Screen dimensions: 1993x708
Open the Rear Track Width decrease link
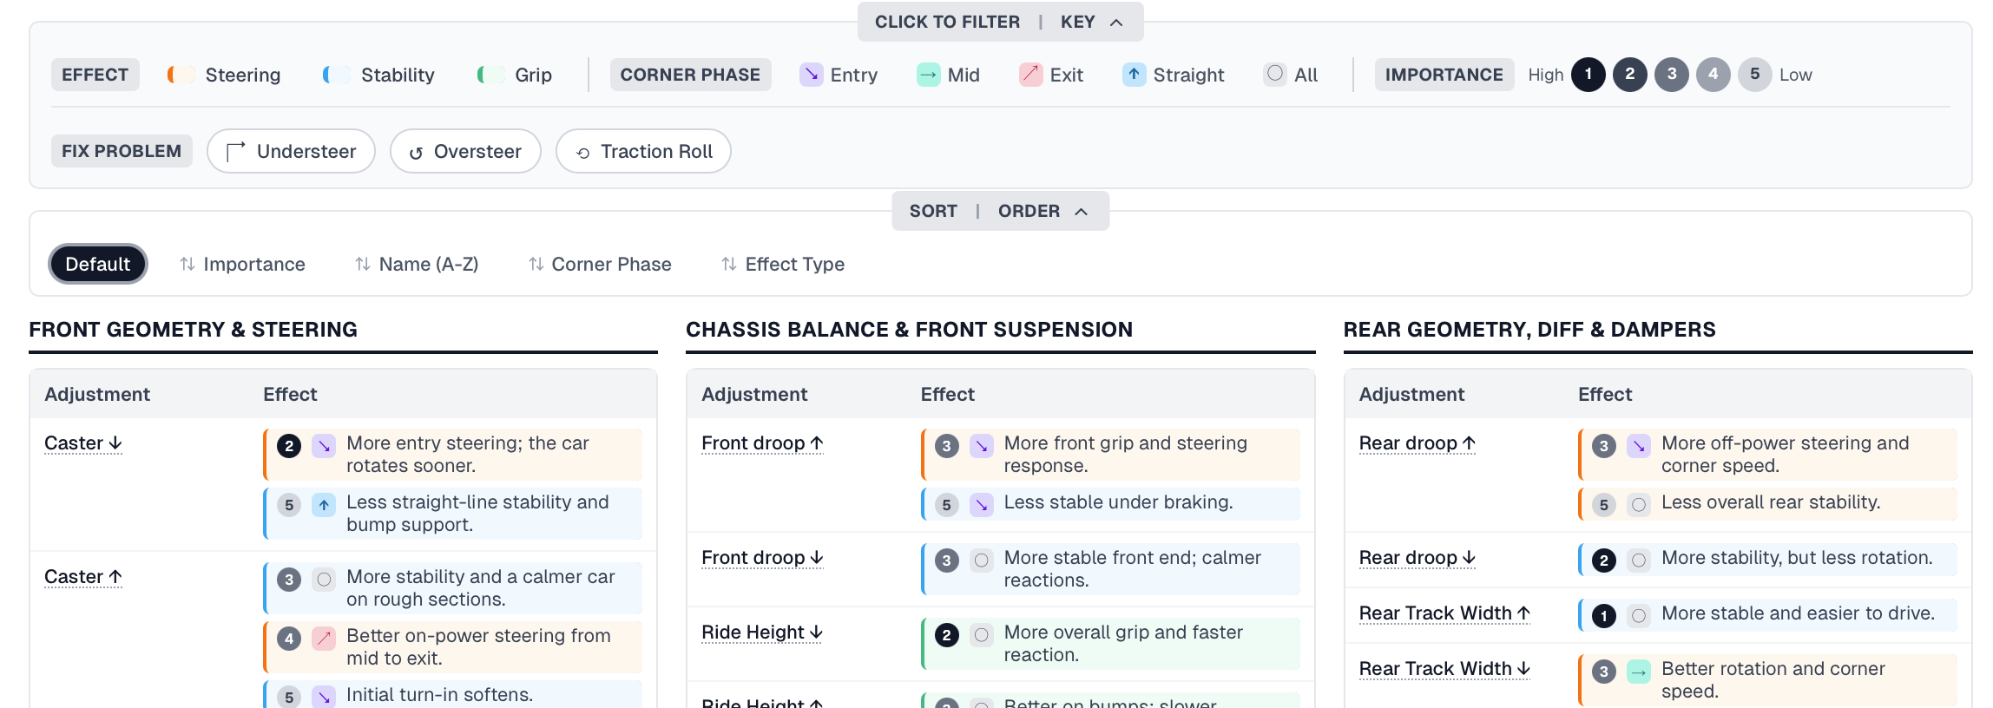pos(1444,669)
